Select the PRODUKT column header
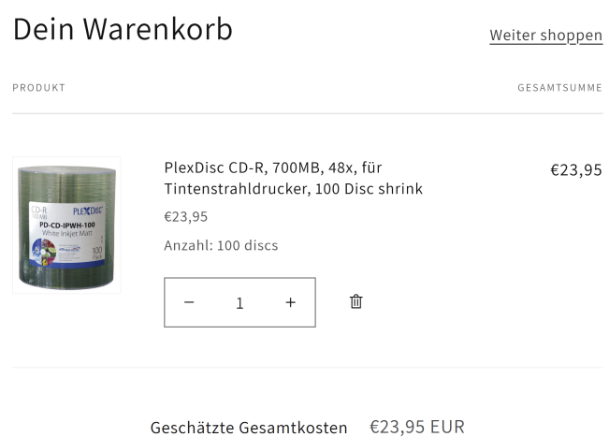609x437 pixels. [39, 88]
